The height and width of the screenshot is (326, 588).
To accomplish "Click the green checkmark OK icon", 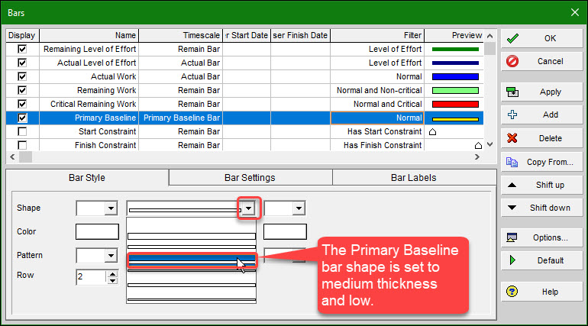I will point(512,38).
